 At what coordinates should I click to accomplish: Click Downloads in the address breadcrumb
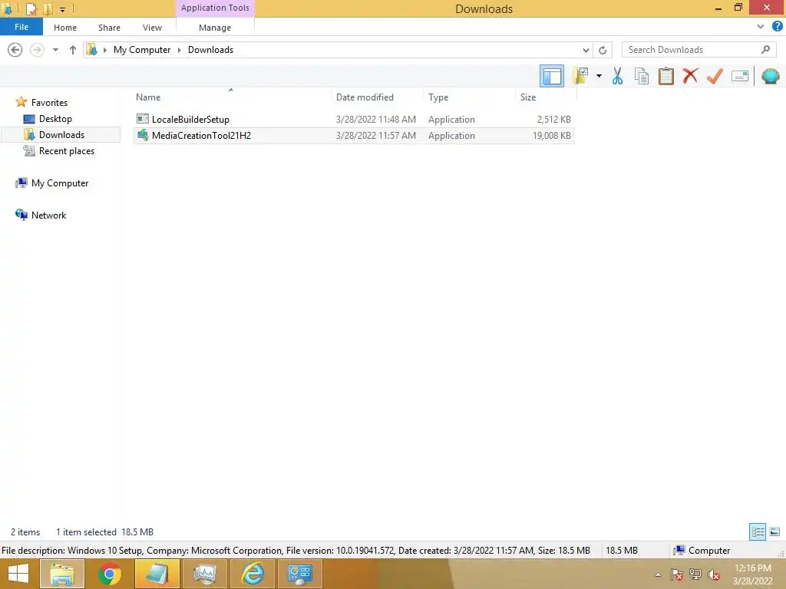pyautogui.click(x=210, y=50)
